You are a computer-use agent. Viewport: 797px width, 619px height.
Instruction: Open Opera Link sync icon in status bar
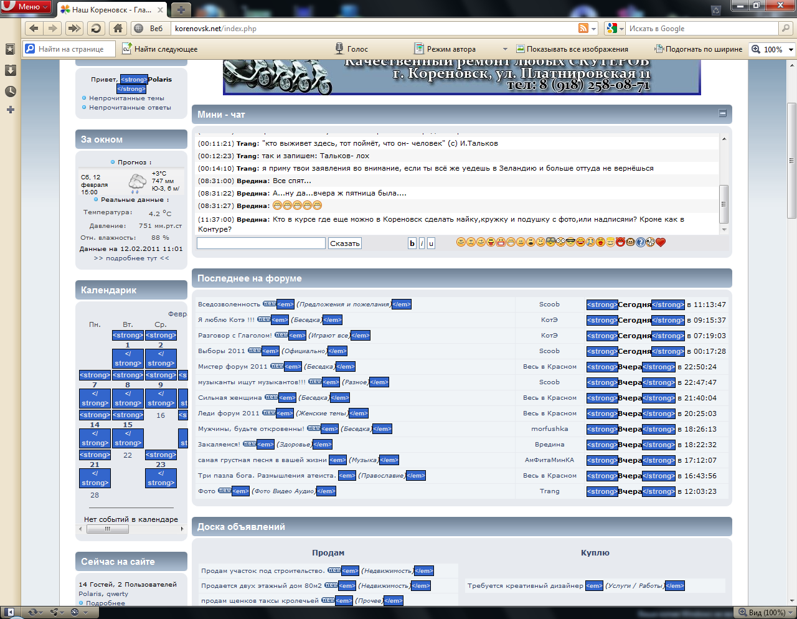click(x=34, y=612)
